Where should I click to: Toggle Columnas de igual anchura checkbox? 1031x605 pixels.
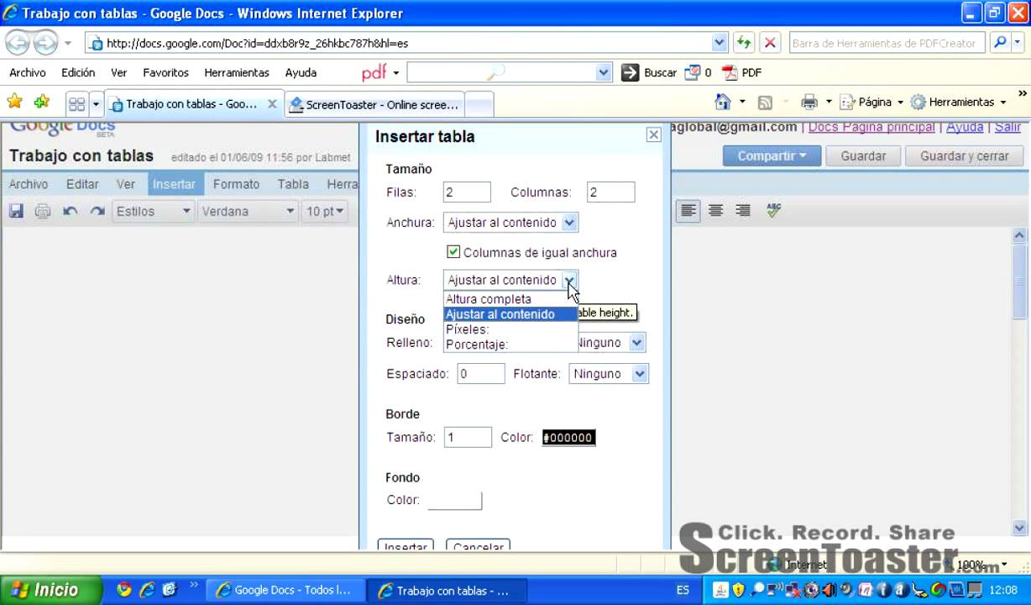point(453,252)
